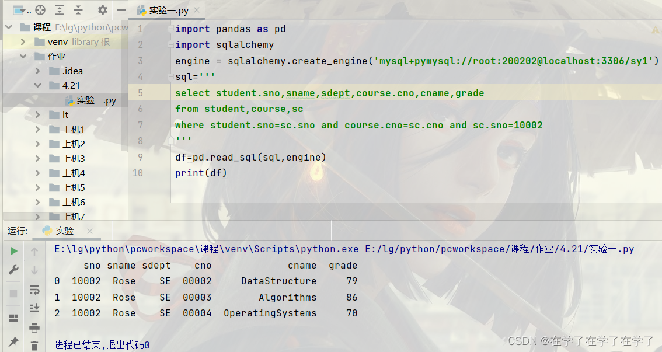
Task: Expand the 上机1 folder
Action: point(37,129)
